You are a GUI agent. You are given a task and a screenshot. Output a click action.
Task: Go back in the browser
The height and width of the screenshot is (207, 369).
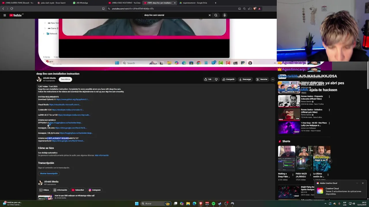click(3, 9)
